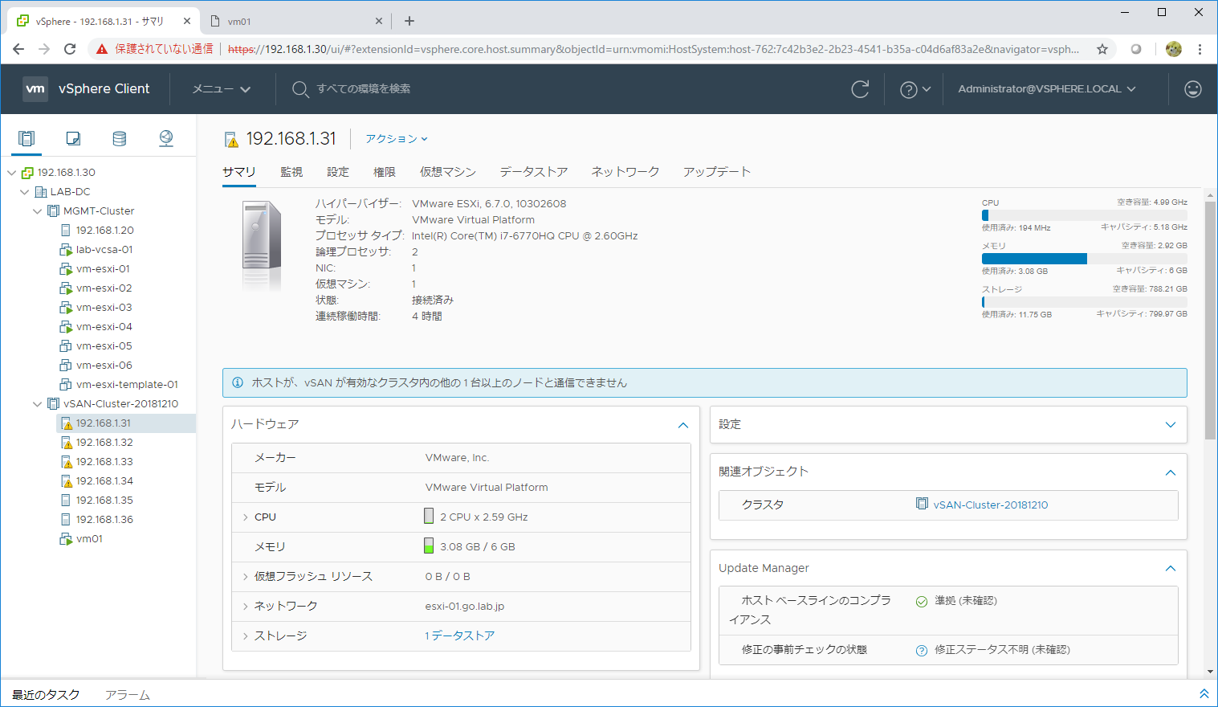Click the cluster icon beside vSAN-Cluster-20181210 link

922,504
